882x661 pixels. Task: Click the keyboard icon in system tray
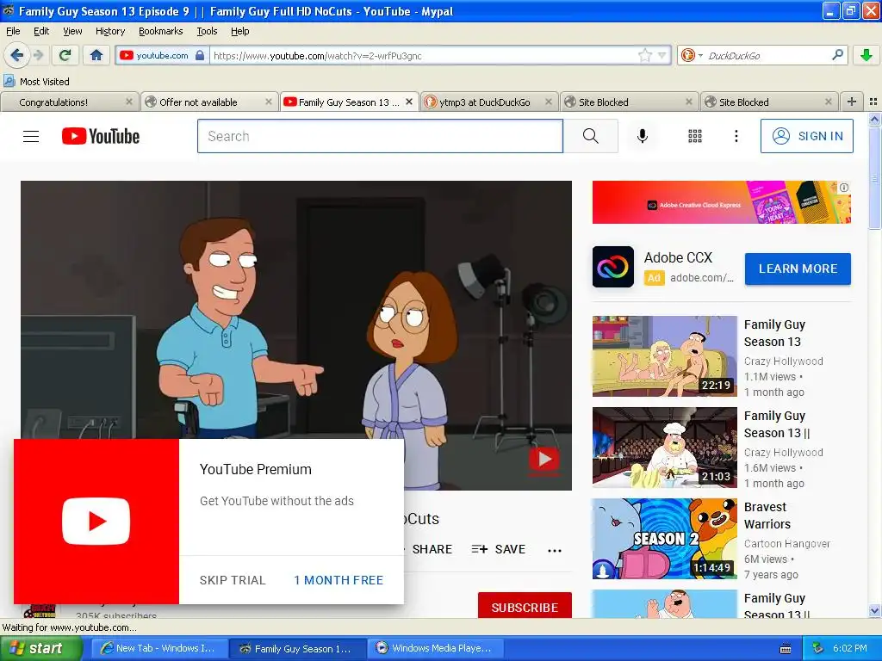[786, 649]
